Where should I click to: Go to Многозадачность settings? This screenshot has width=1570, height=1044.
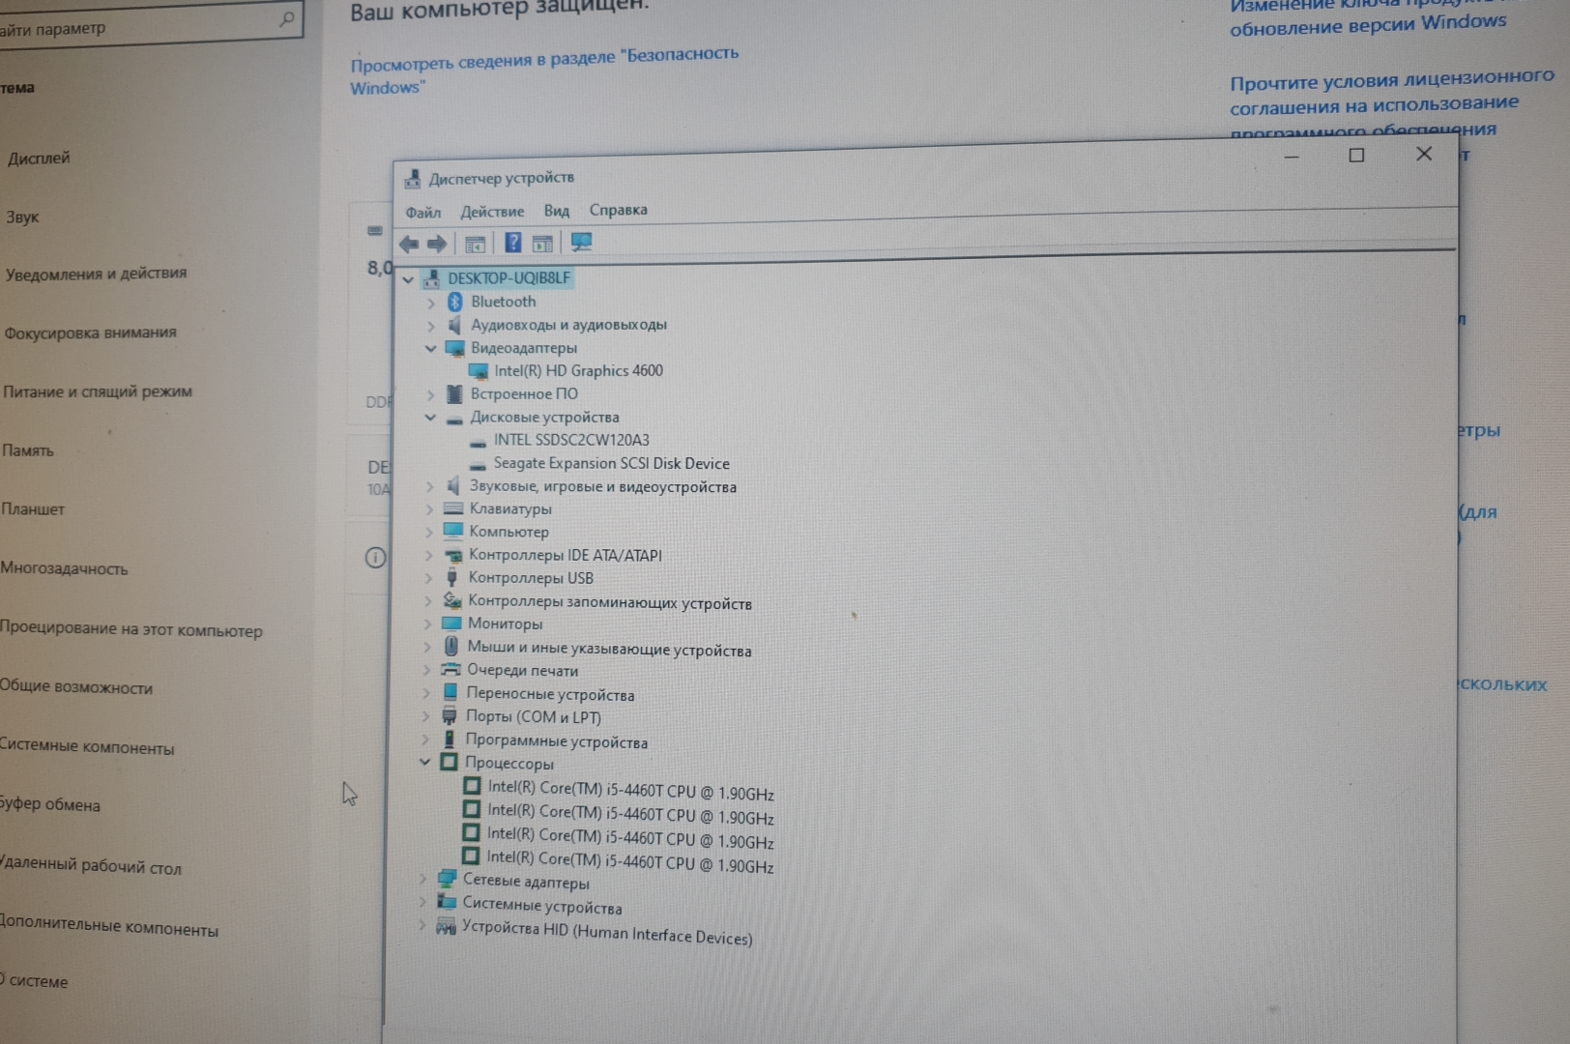pos(64,568)
